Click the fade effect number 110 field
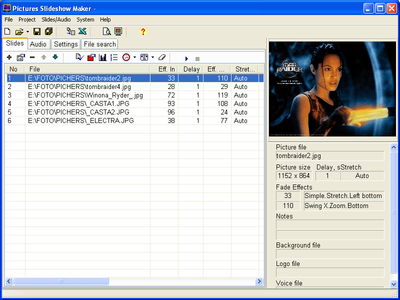400x300 pixels. pyautogui.click(x=288, y=206)
